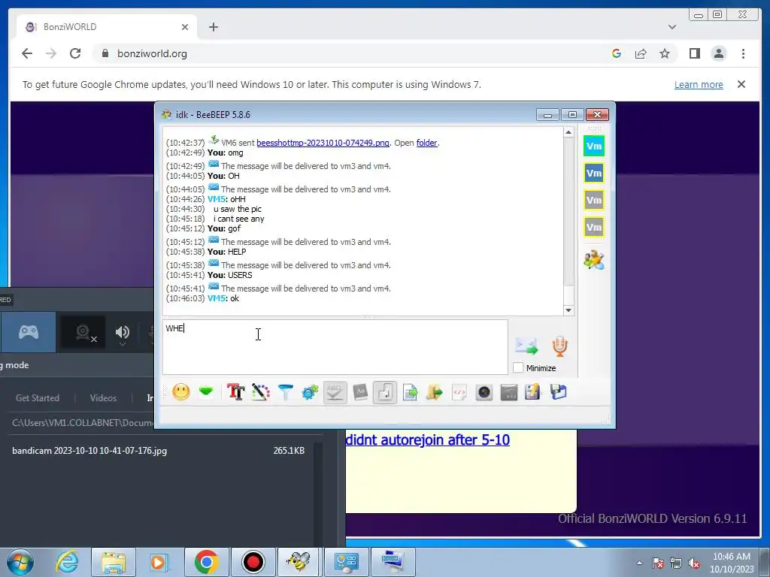Select the blue Vm user avatar
Image resolution: width=770 pixels, height=577 pixels.
point(594,174)
